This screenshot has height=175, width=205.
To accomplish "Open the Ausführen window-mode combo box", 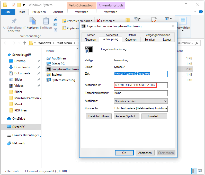I will tap(140, 101).
